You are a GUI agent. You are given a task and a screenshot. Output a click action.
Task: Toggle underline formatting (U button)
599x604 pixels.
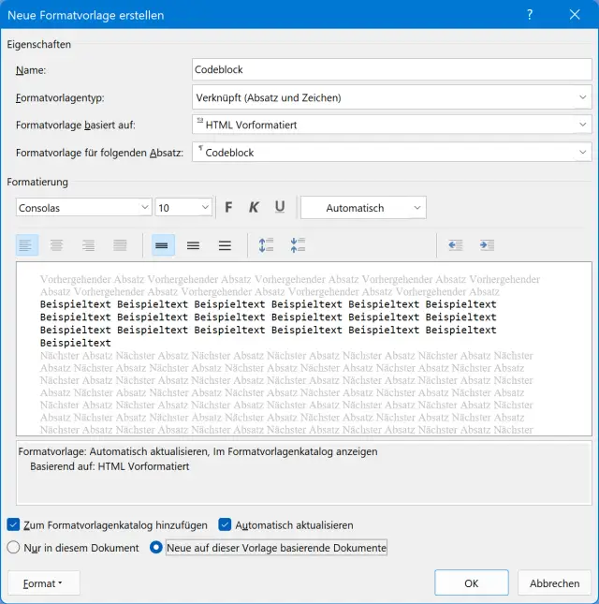279,208
